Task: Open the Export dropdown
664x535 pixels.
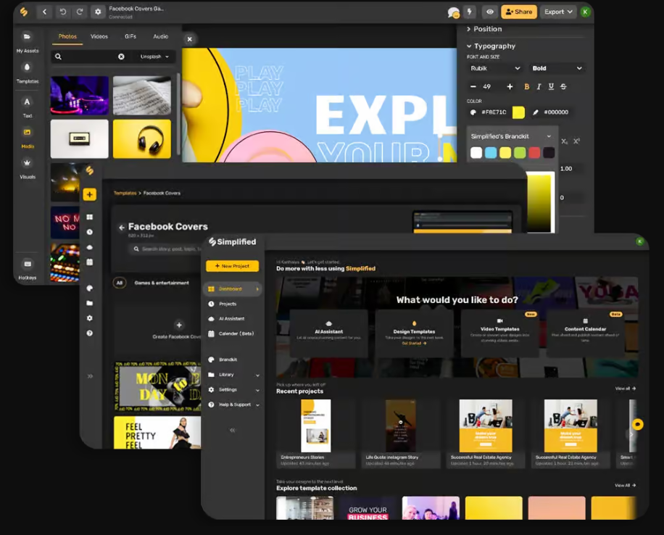Action: point(558,12)
